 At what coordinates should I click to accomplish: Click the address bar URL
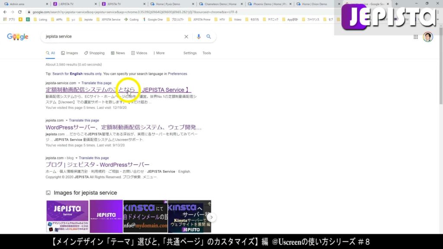(x=135, y=12)
